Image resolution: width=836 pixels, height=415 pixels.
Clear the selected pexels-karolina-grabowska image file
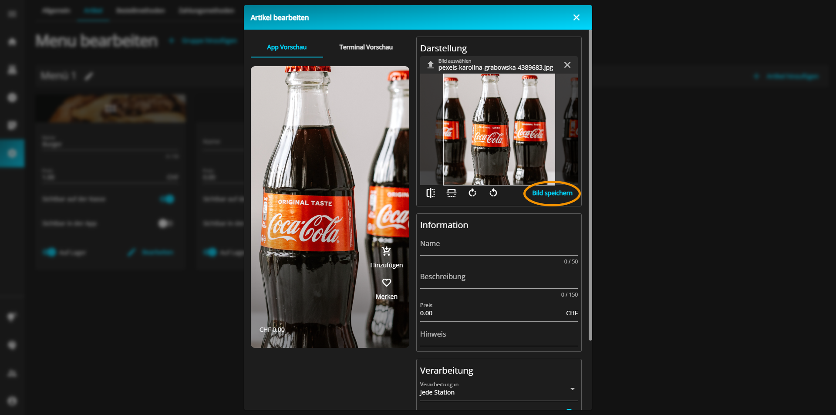pyautogui.click(x=567, y=65)
